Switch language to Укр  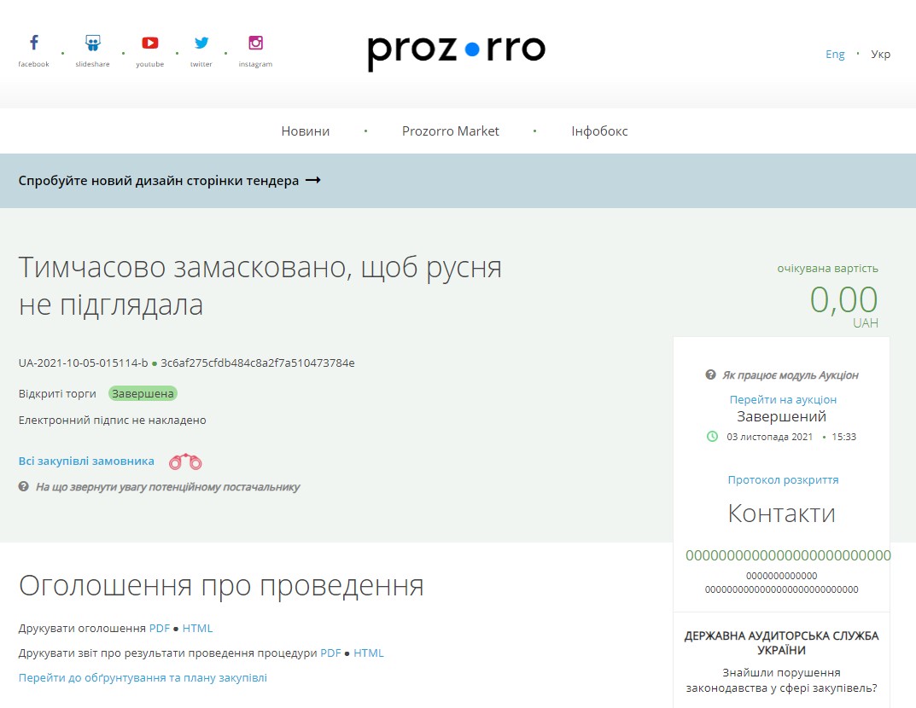[880, 55]
